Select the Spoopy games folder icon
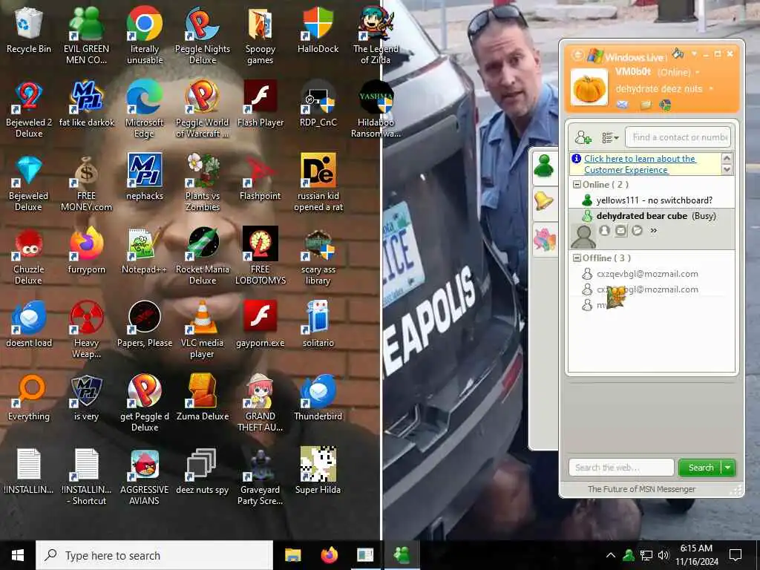The image size is (760, 570). [261, 36]
